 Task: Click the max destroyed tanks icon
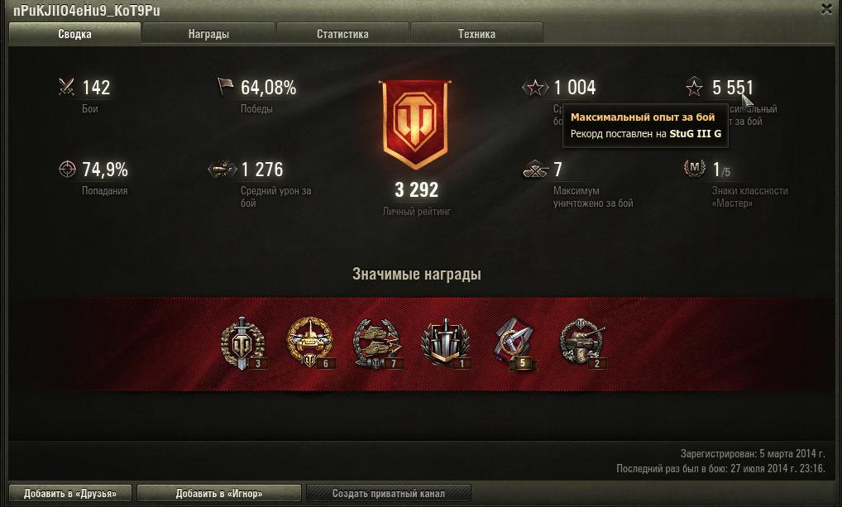535,170
